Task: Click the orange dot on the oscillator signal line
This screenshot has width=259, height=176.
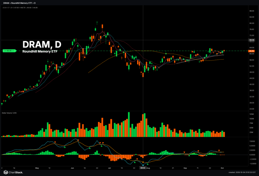Action: [x=143, y=162]
